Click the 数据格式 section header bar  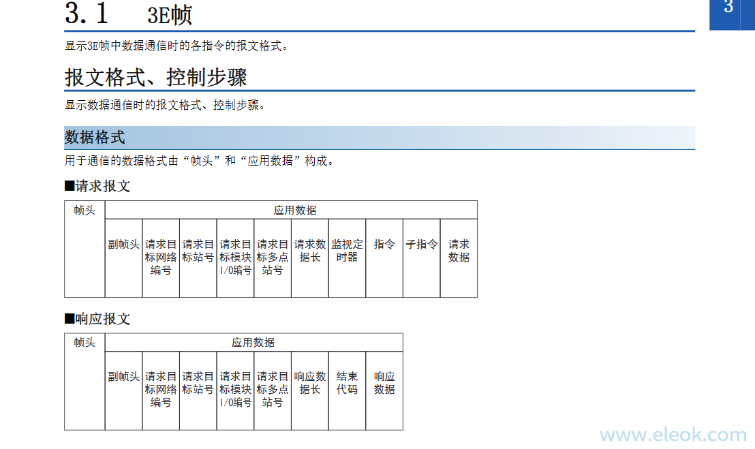click(95, 137)
